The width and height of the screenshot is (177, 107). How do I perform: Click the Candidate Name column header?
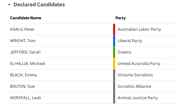click(x=26, y=18)
